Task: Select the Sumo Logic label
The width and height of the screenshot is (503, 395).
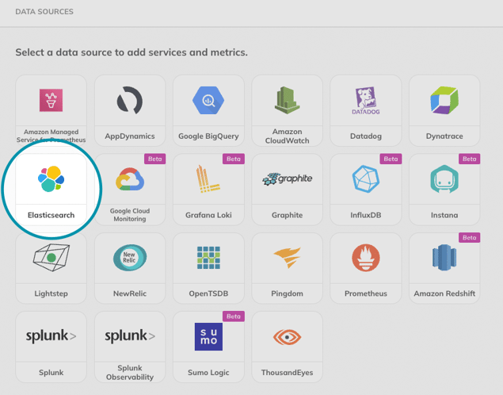Action: 208,373
